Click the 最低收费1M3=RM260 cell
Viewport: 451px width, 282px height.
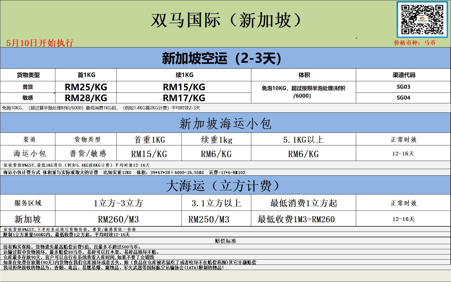[x=304, y=219]
